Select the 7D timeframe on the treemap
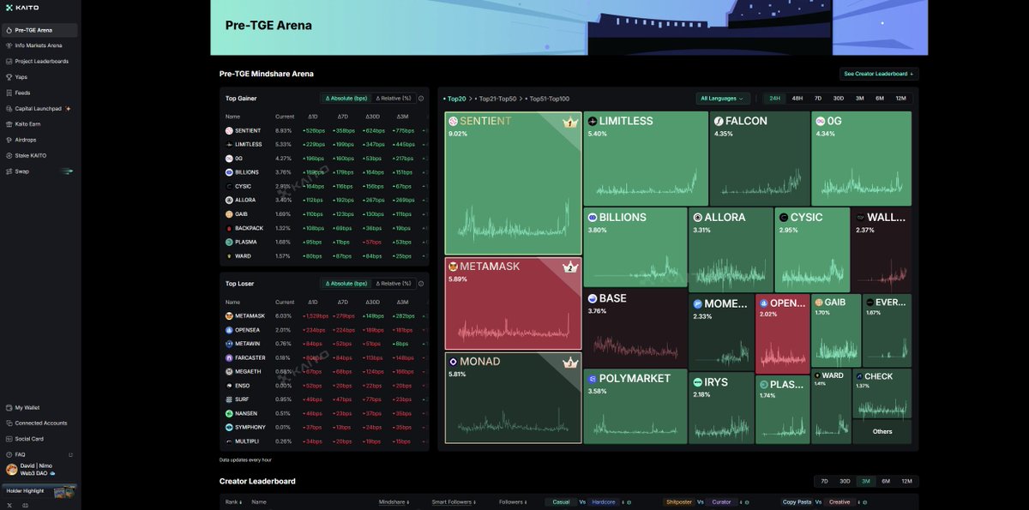This screenshot has width=1029, height=510. point(818,99)
